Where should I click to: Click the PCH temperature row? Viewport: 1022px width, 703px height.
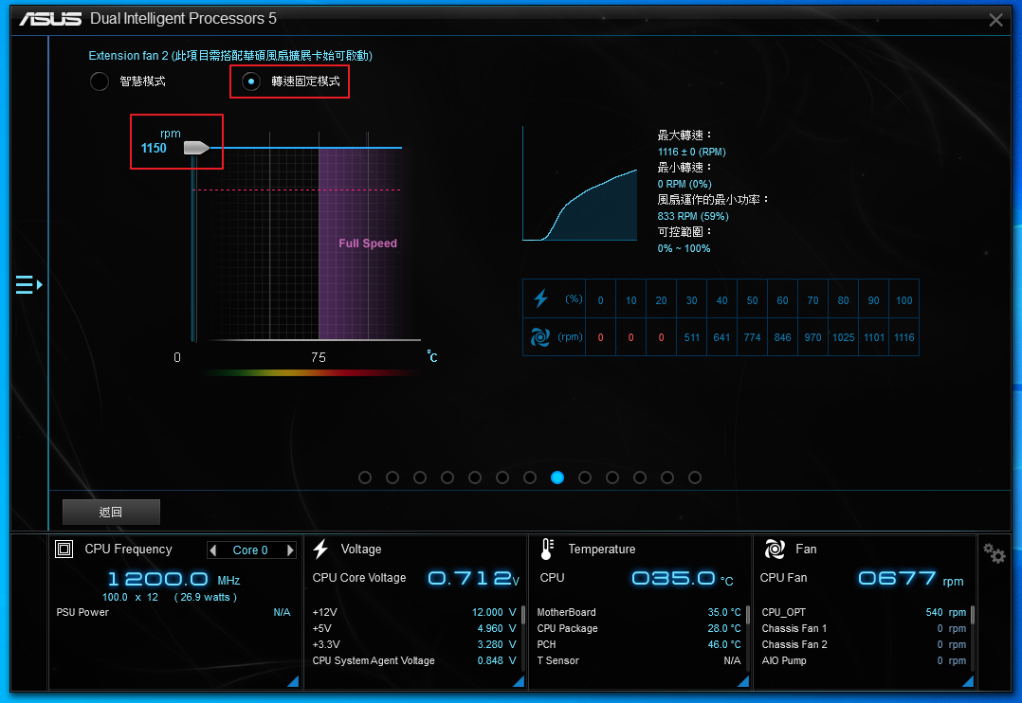click(639, 644)
